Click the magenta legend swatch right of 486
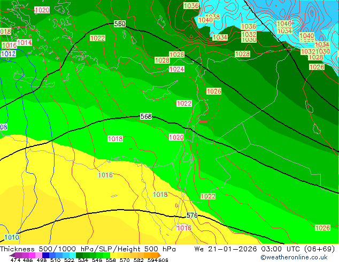 tap(32, 255)
